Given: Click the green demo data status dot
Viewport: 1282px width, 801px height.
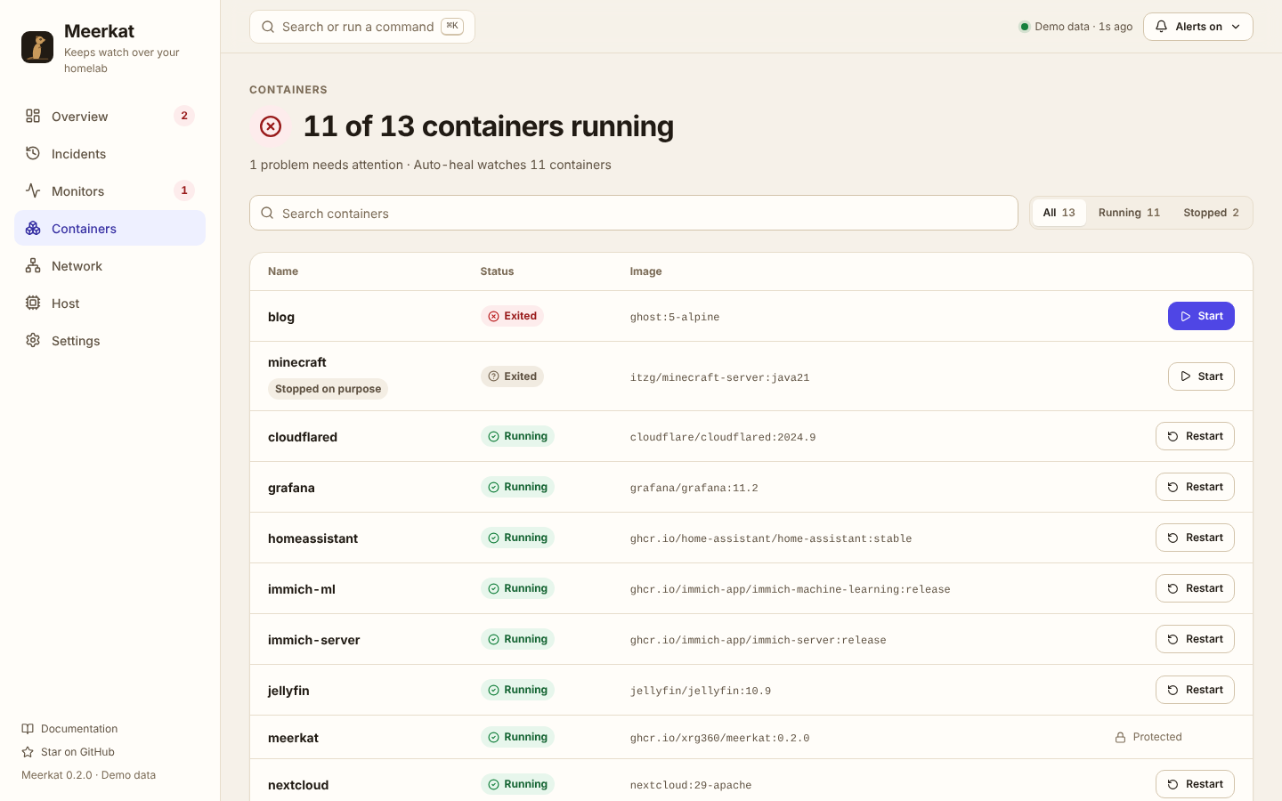Looking at the screenshot, I should 1025,27.
